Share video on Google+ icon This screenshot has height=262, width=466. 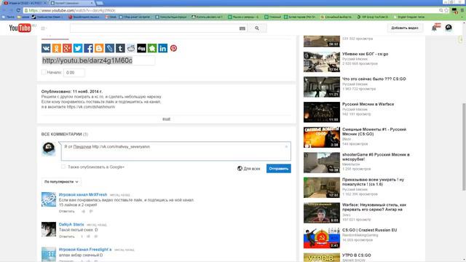tap(67, 48)
